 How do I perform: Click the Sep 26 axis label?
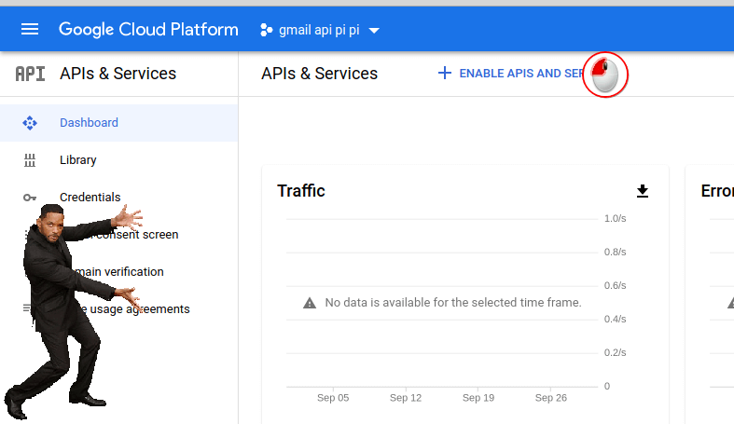pyautogui.click(x=551, y=398)
